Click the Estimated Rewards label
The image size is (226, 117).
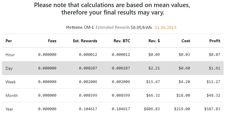click(x=113, y=27)
